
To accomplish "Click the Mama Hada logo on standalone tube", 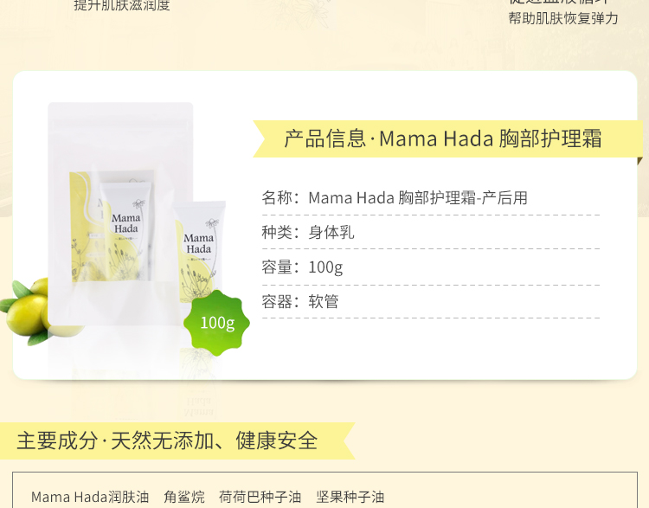I will (199, 243).
